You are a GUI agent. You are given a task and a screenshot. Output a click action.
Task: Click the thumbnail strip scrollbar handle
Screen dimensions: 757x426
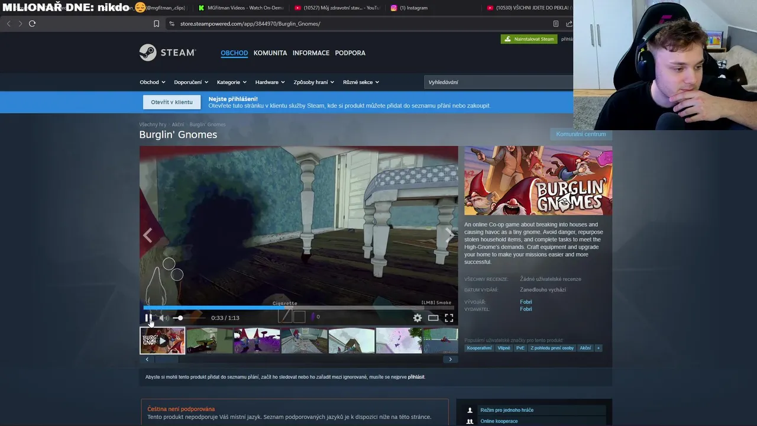[166, 359]
